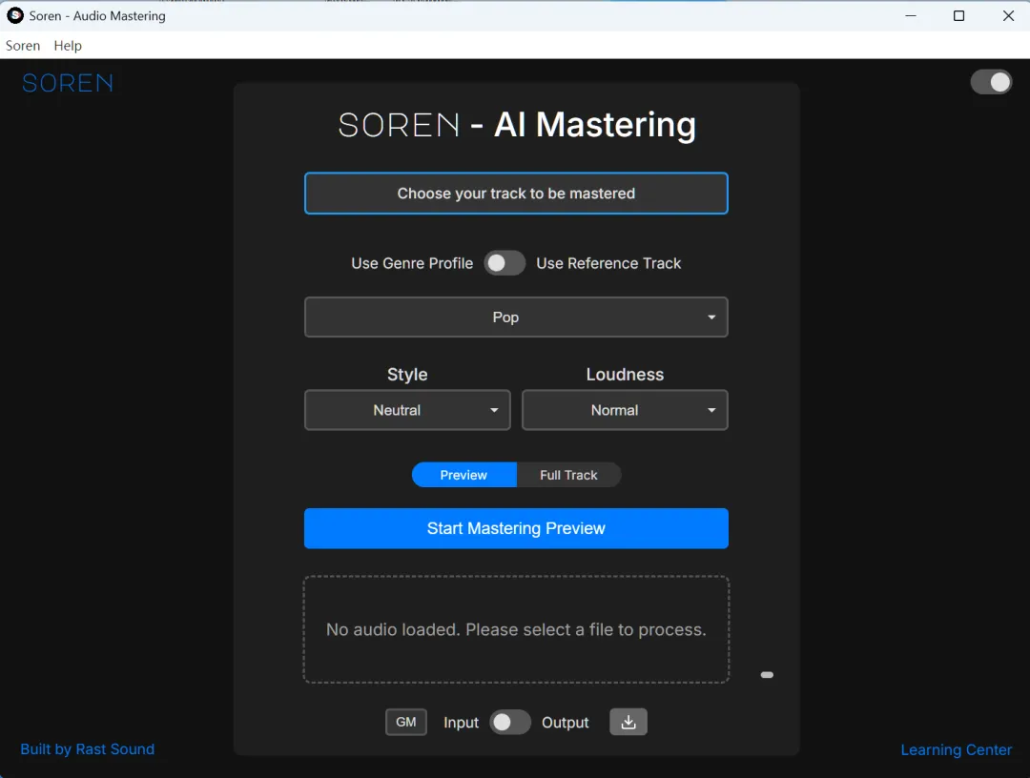Click the SOREN logo at top left
The height and width of the screenshot is (778, 1030).
tap(68, 83)
